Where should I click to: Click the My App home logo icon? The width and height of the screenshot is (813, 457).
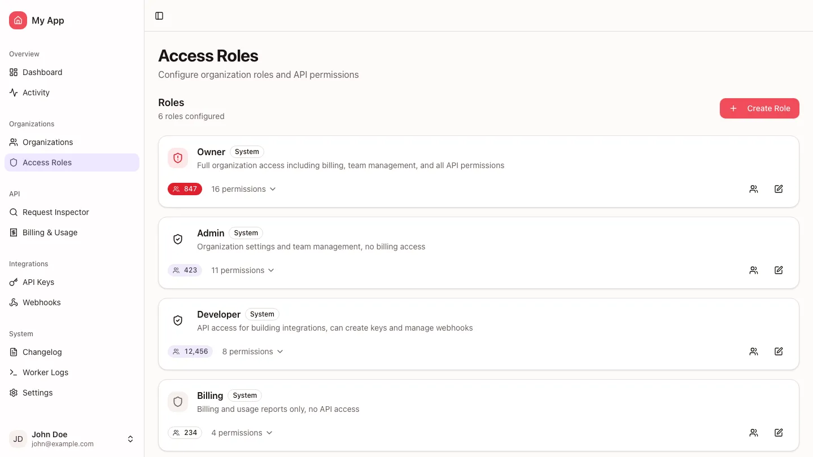[18, 20]
